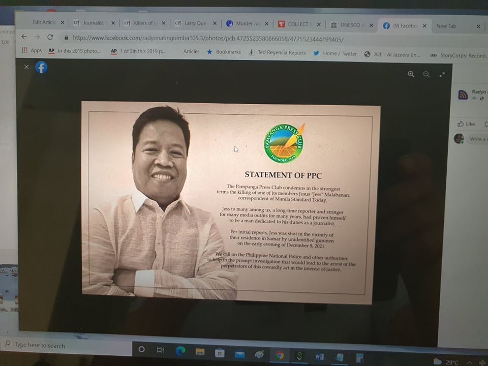This screenshot has height=366, width=488.
Task: Open the Apps bookmarks shortcut
Action: [32, 50]
